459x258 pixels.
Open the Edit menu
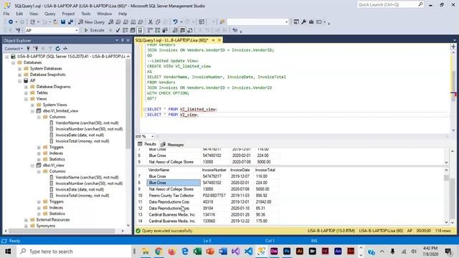tap(19, 14)
